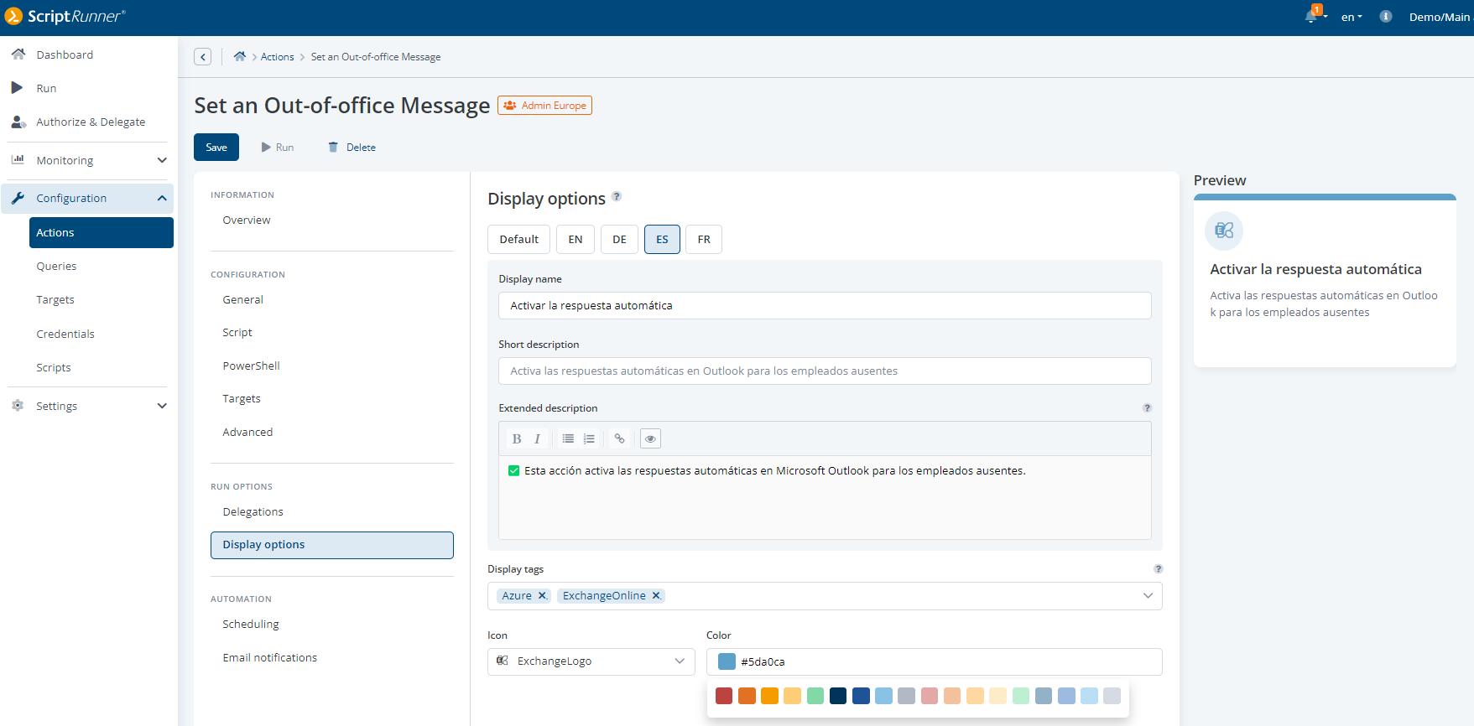Insert a numbered list in editor

coord(590,438)
